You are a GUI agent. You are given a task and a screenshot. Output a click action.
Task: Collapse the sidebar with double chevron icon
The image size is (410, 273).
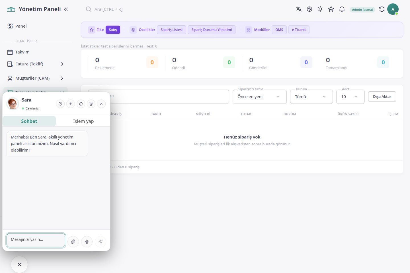pos(66,9)
